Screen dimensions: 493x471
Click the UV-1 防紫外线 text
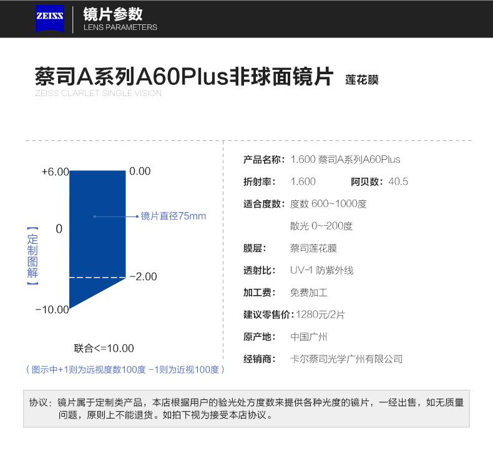[x=321, y=270]
